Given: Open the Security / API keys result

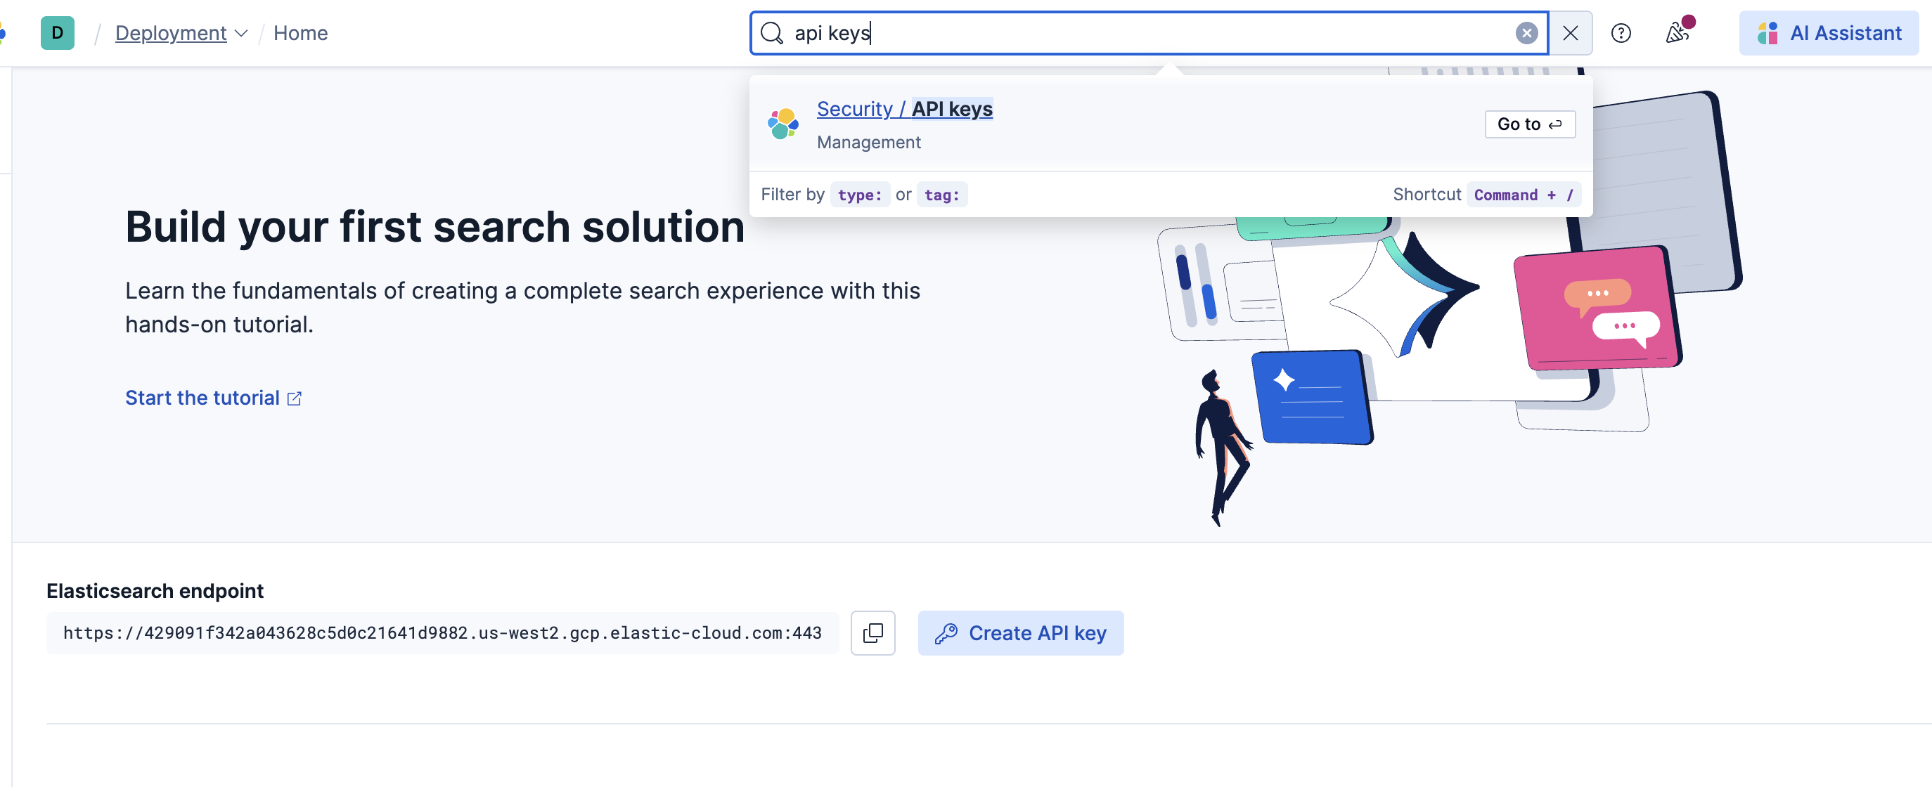Looking at the screenshot, I should click(x=905, y=109).
